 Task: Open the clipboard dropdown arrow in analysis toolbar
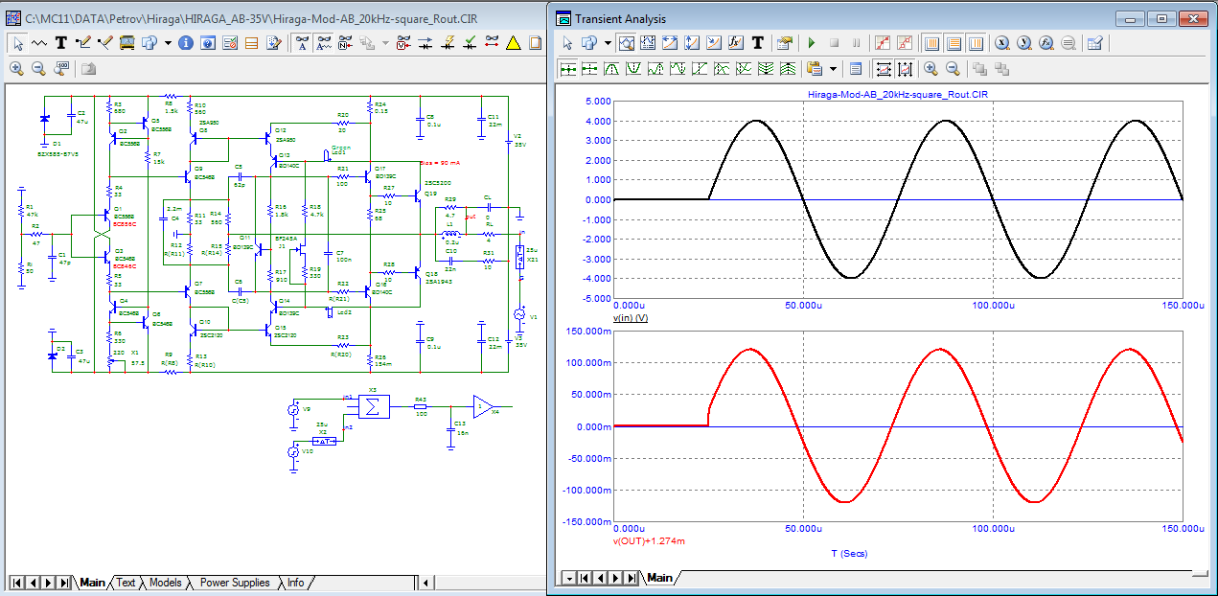(833, 68)
